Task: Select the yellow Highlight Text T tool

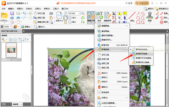Action: point(119,13)
